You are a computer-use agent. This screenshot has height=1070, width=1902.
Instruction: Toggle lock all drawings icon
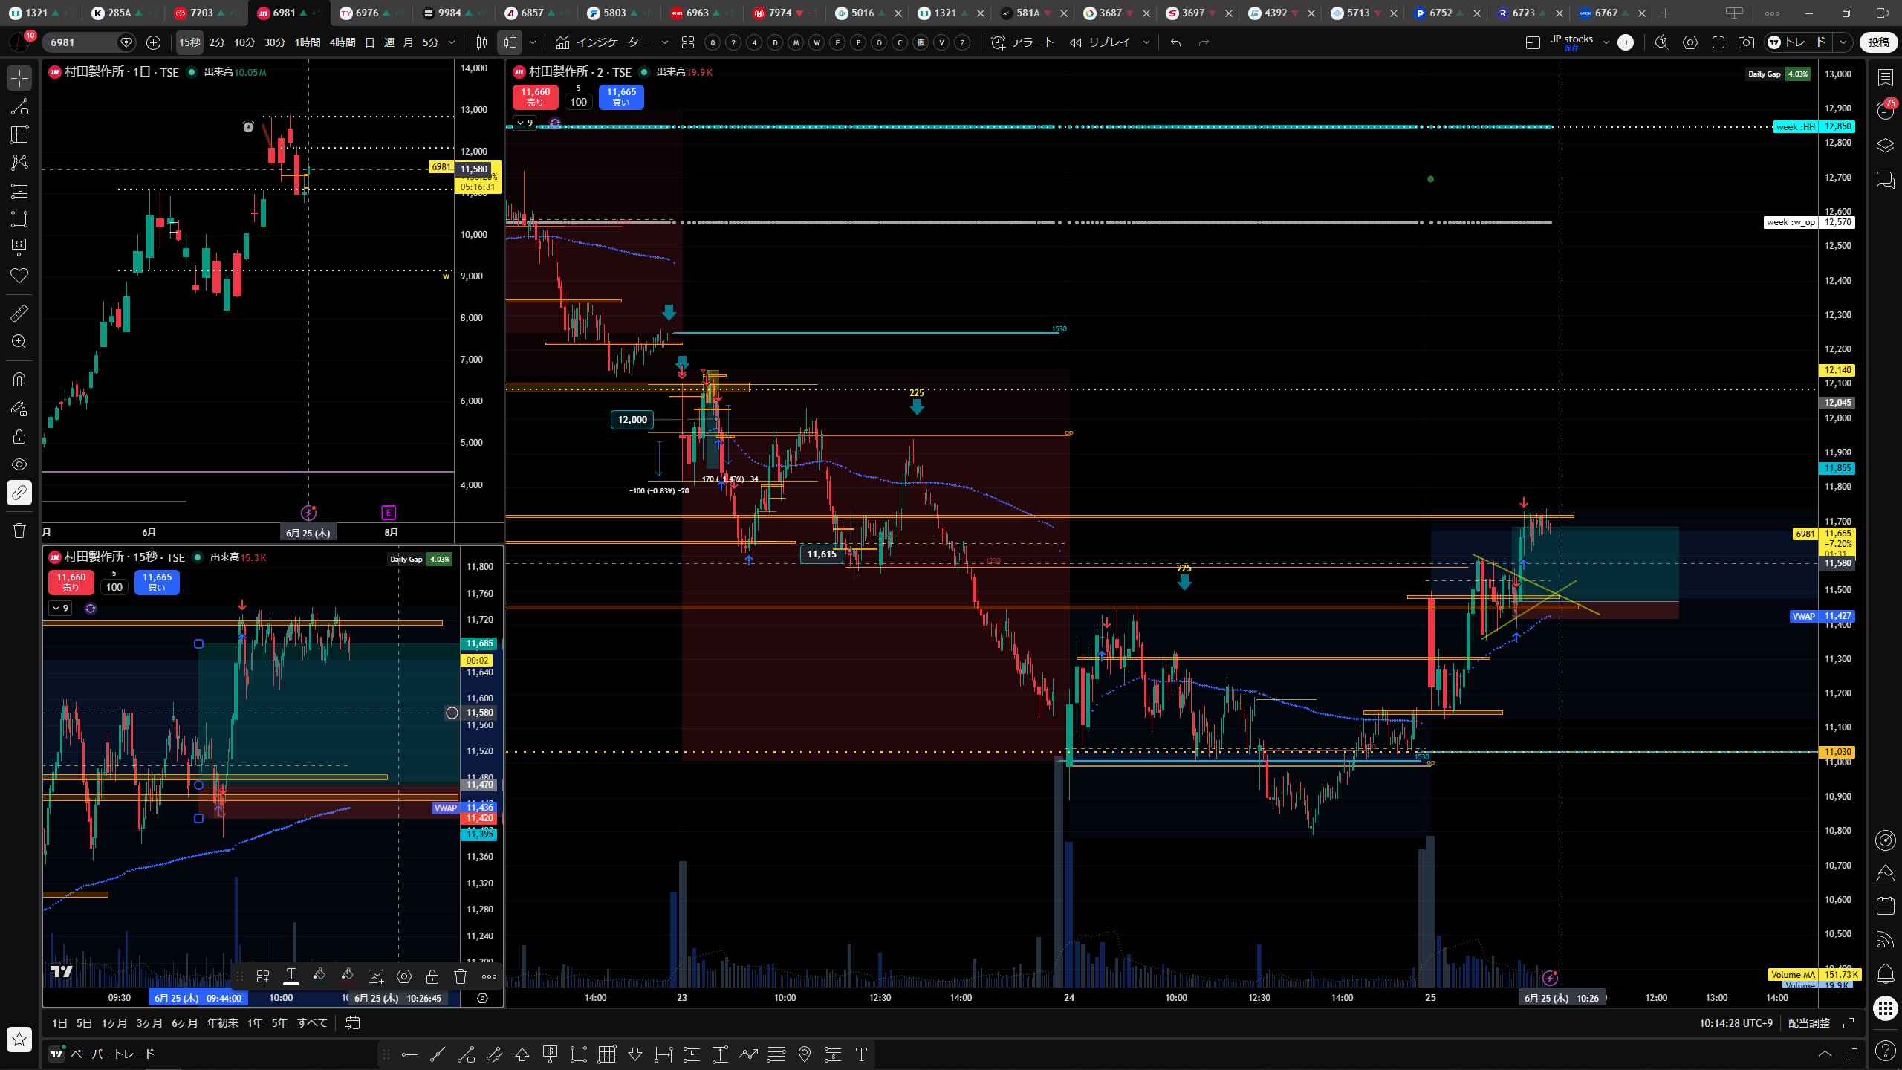19,436
